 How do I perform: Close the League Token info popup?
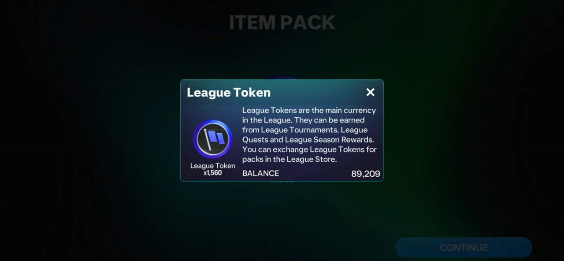[370, 92]
